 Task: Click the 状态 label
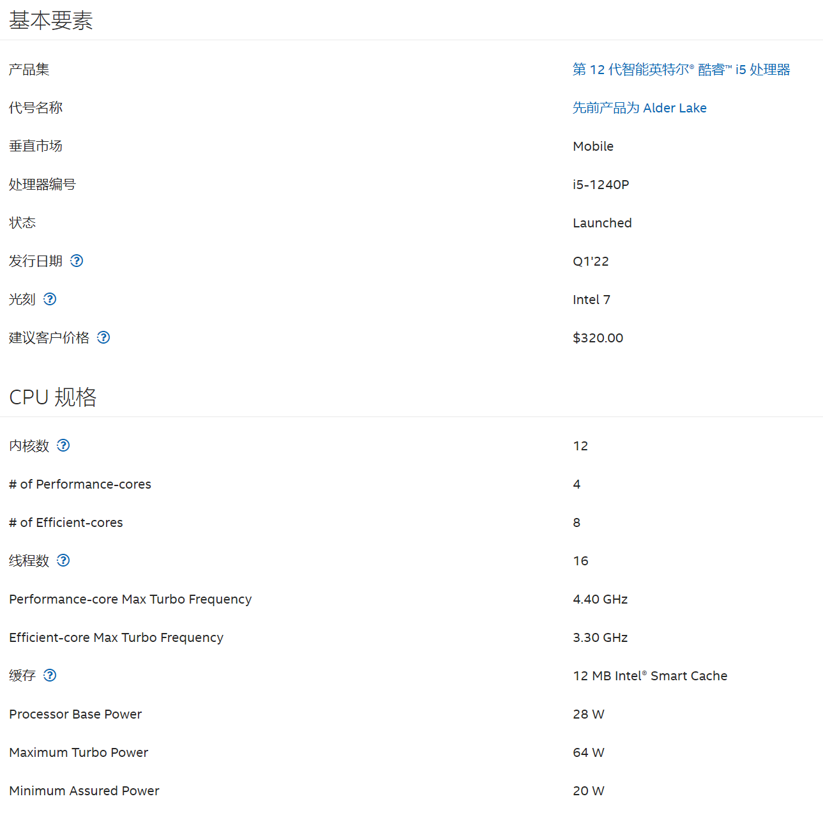tap(22, 223)
